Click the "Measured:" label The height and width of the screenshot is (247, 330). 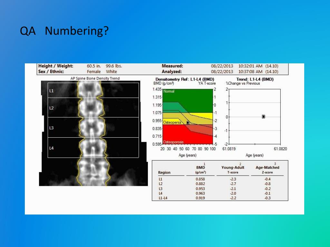point(172,66)
